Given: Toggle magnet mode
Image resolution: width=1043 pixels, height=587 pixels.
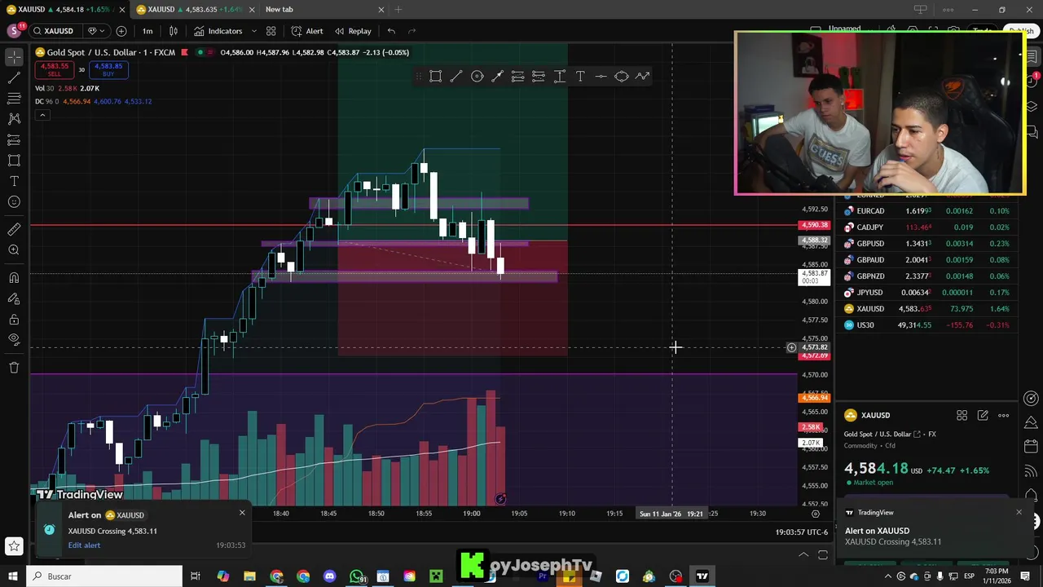Looking at the screenshot, I should [14, 278].
